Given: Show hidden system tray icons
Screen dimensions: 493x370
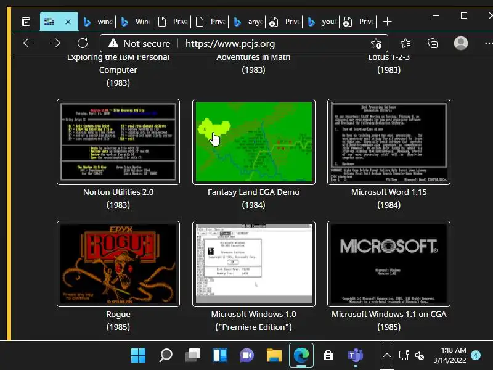Looking at the screenshot, I should click(x=387, y=356).
